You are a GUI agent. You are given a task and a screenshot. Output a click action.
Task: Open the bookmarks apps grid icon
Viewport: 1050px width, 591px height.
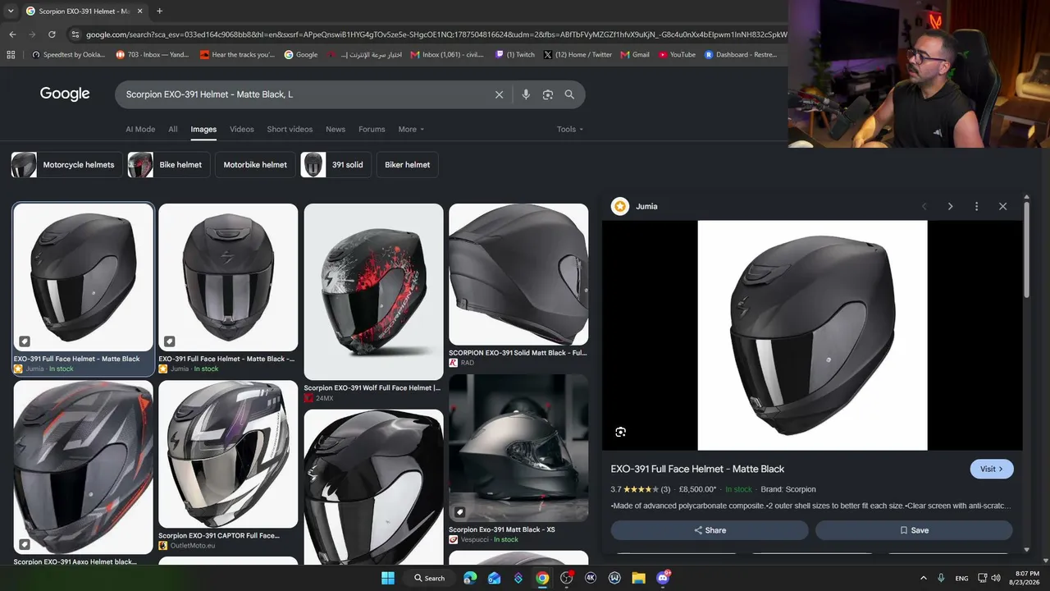tap(11, 55)
